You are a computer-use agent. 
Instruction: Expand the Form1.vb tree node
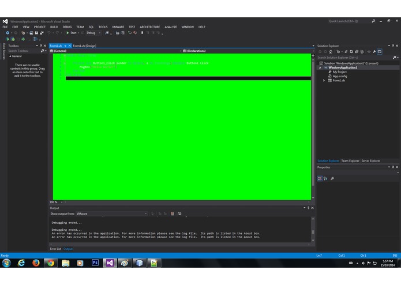(324, 81)
